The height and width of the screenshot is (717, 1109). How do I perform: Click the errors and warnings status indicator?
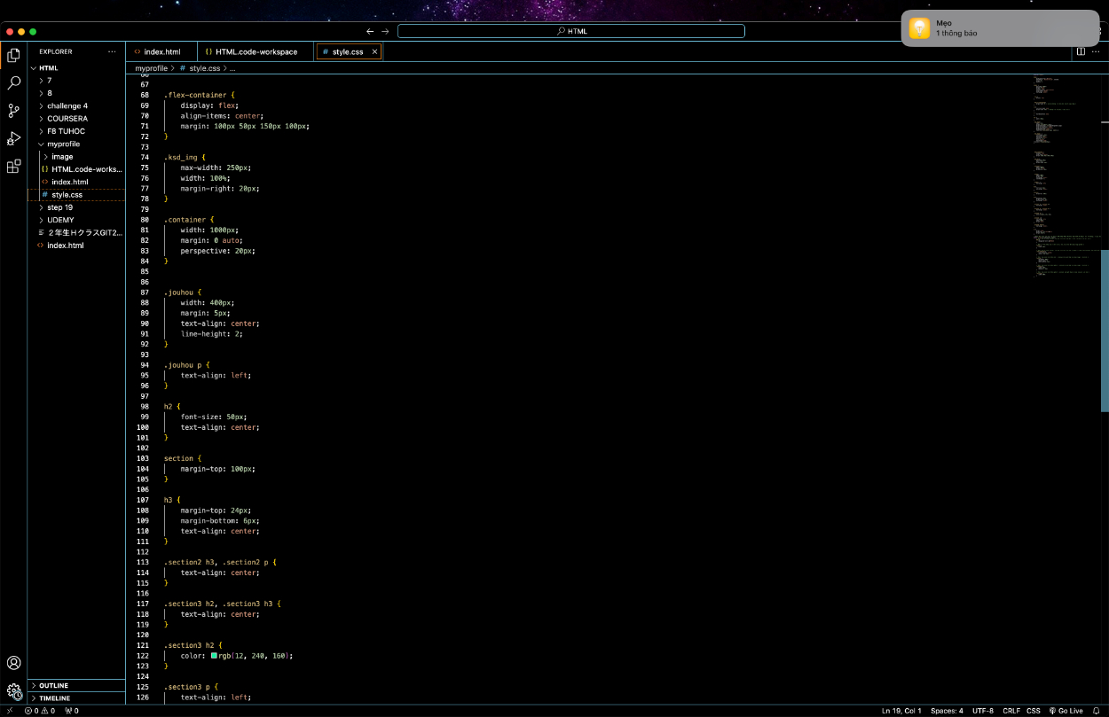[40, 711]
